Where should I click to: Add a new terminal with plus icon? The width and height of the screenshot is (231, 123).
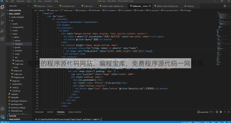click(x=211, y=112)
